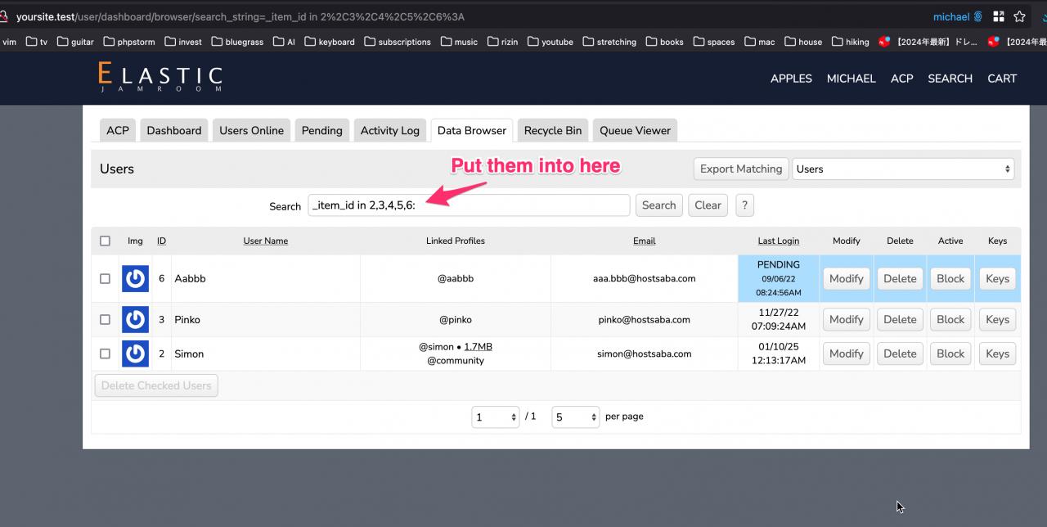Switch to the Activity Log tab
This screenshot has height=527, width=1047.
(389, 130)
